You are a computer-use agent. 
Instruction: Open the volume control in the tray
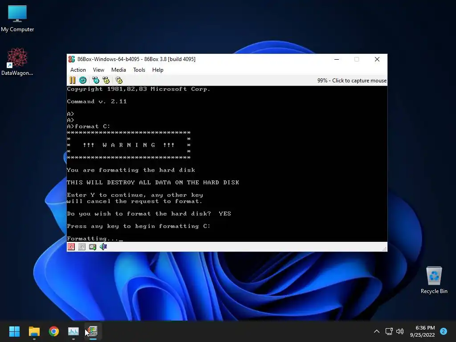[400, 331]
